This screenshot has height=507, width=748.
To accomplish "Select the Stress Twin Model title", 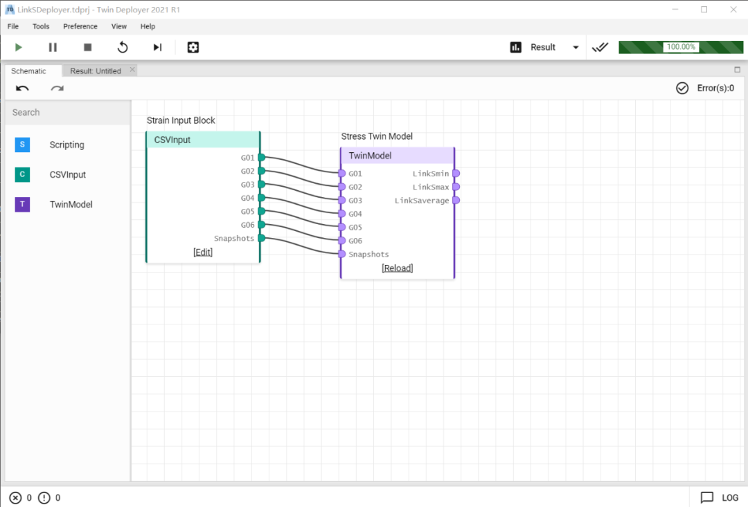I will (x=377, y=136).
